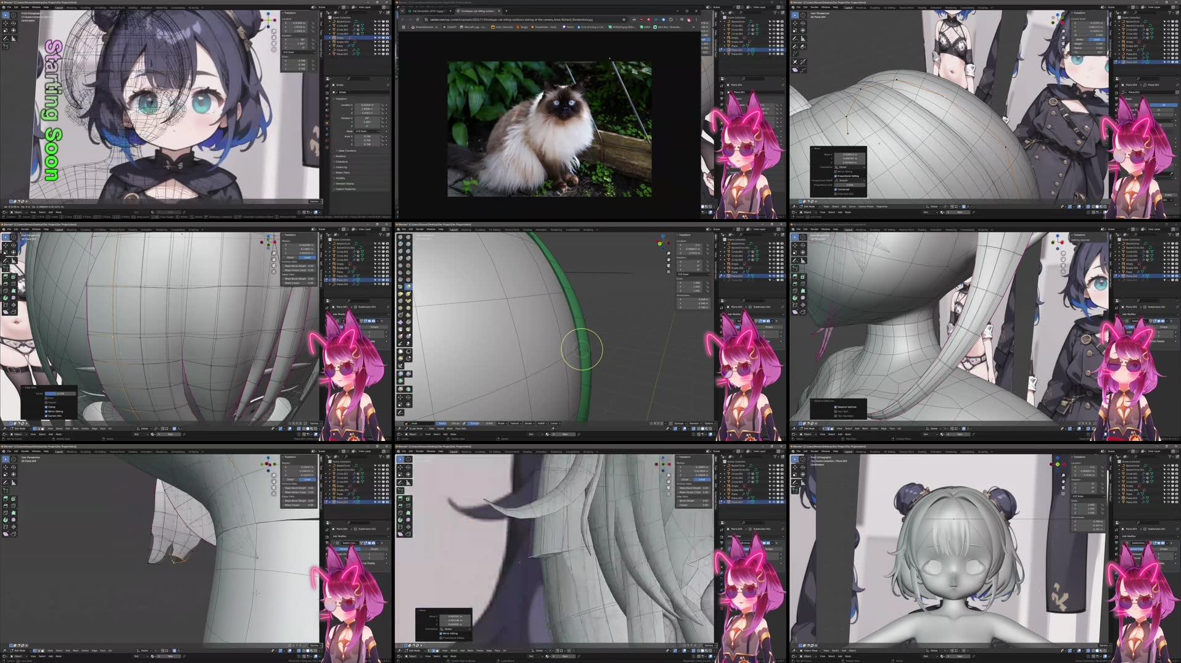Image resolution: width=1181 pixels, height=663 pixels.
Task: Toggle Correct UVs in the Edge Slide panel
Action: [x=46, y=416]
